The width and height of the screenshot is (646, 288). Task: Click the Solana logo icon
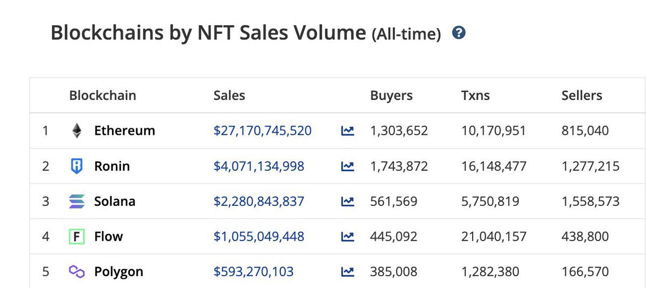(77, 201)
